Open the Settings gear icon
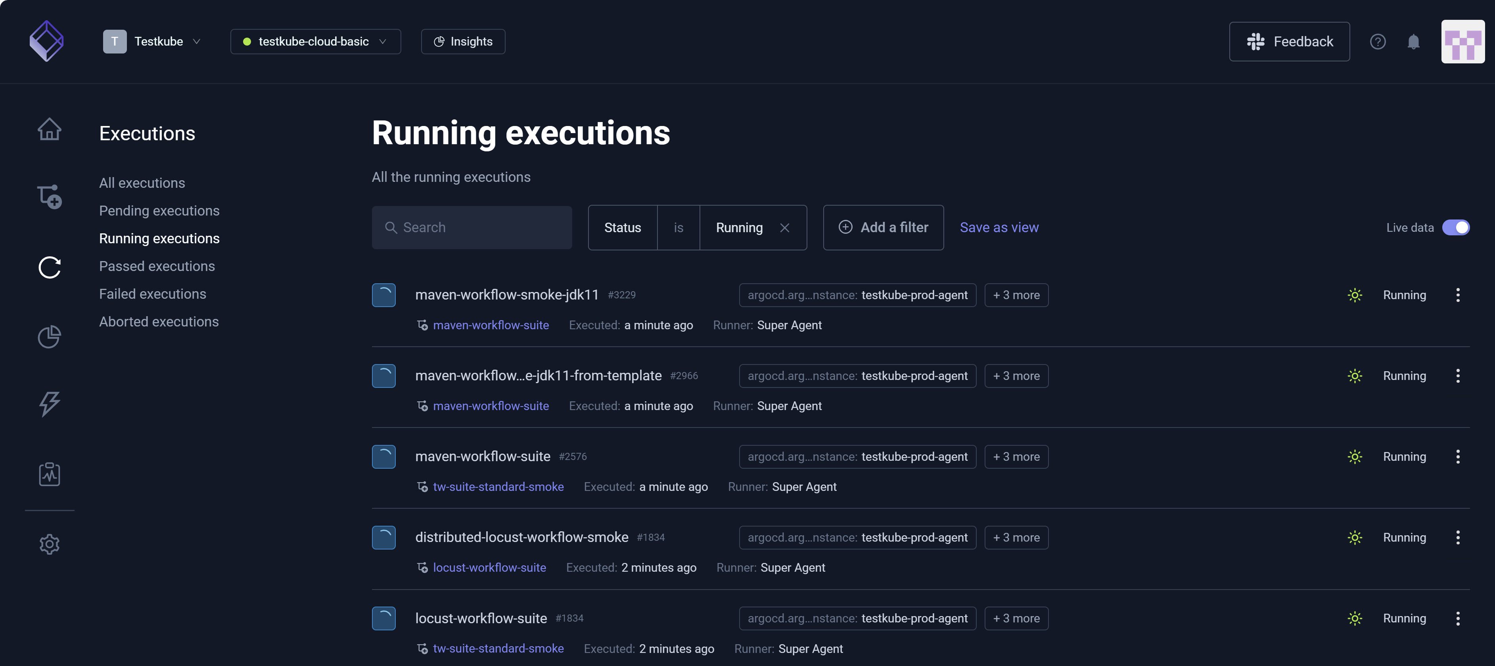 pos(49,544)
